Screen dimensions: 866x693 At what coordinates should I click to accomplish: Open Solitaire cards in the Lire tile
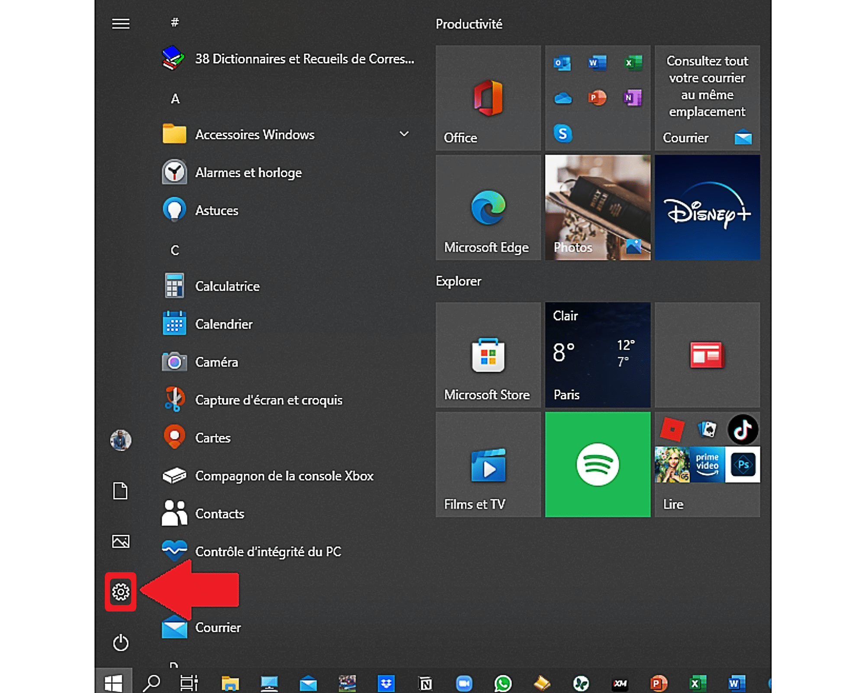coord(708,430)
